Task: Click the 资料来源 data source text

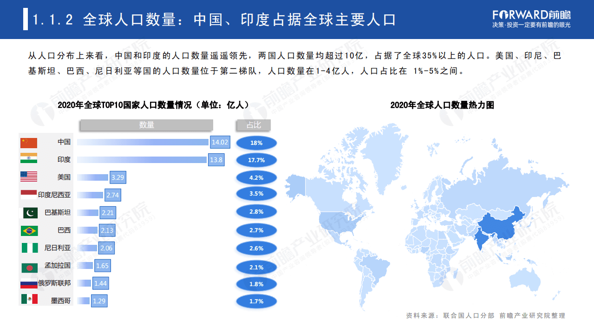Action: click(484, 315)
